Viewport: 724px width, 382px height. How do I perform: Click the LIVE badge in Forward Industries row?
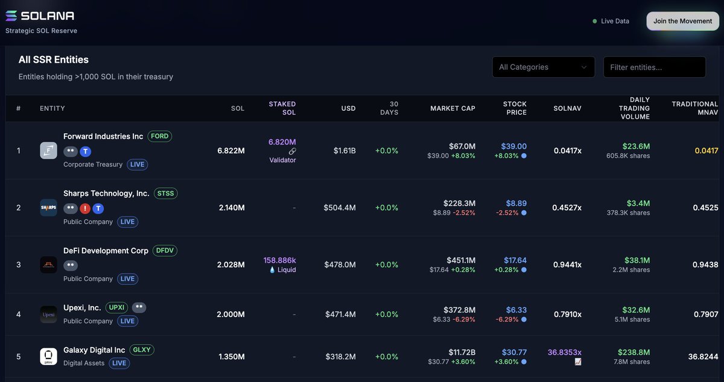coord(137,164)
